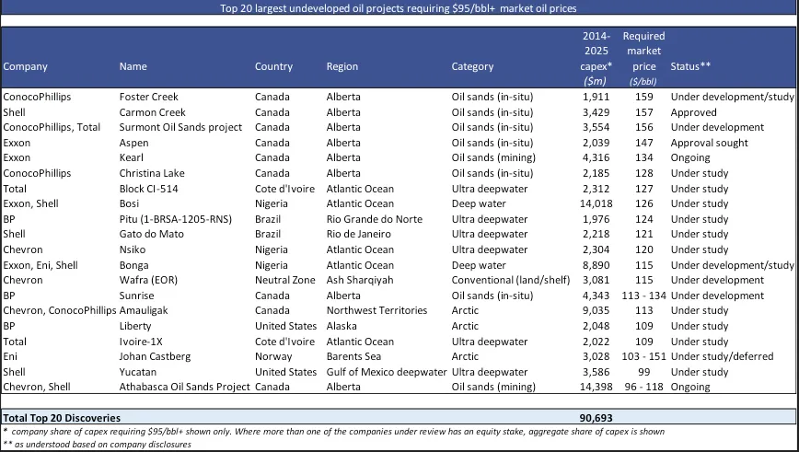Click the 'Status**' column header
799x452 pixels.
(690, 66)
